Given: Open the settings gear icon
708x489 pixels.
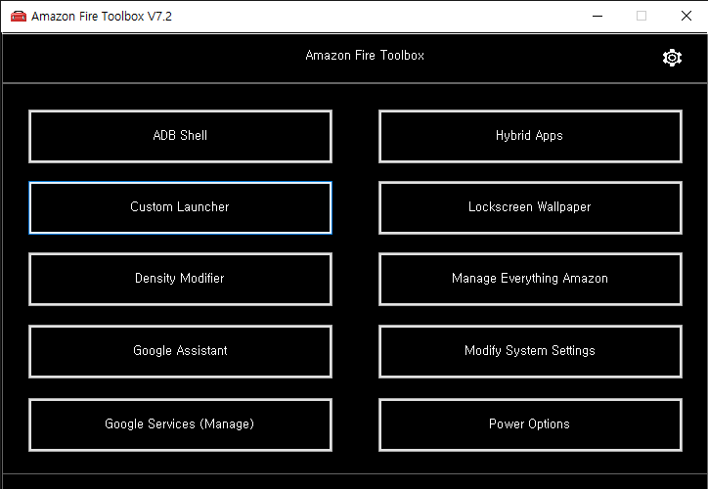Looking at the screenshot, I should pos(672,58).
